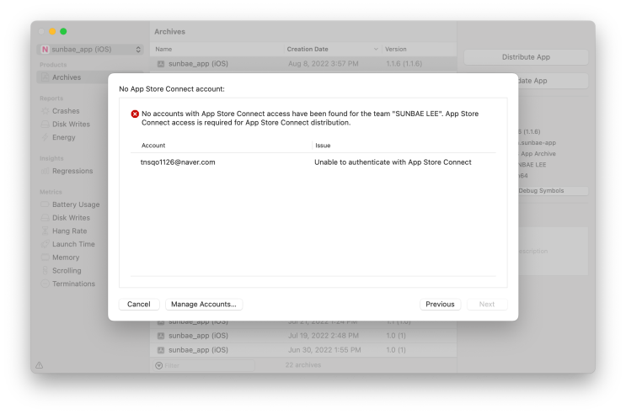Open Disk Writes under Reports
Screen dimensions: 626x414
[71, 124]
